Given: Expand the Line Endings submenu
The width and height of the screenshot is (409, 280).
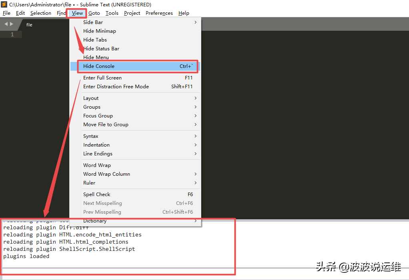Looking at the screenshot, I should click(135, 154).
